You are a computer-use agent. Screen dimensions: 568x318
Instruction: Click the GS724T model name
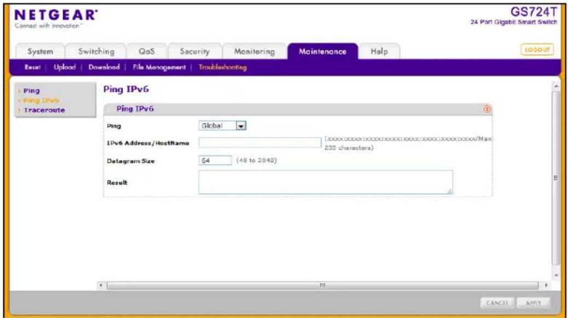coord(533,12)
